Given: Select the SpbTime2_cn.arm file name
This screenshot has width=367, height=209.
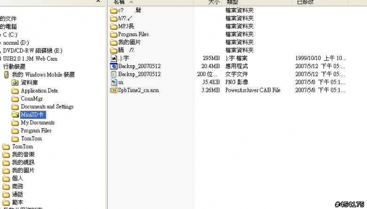Looking at the screenshot, I should [x=139, y=90].
